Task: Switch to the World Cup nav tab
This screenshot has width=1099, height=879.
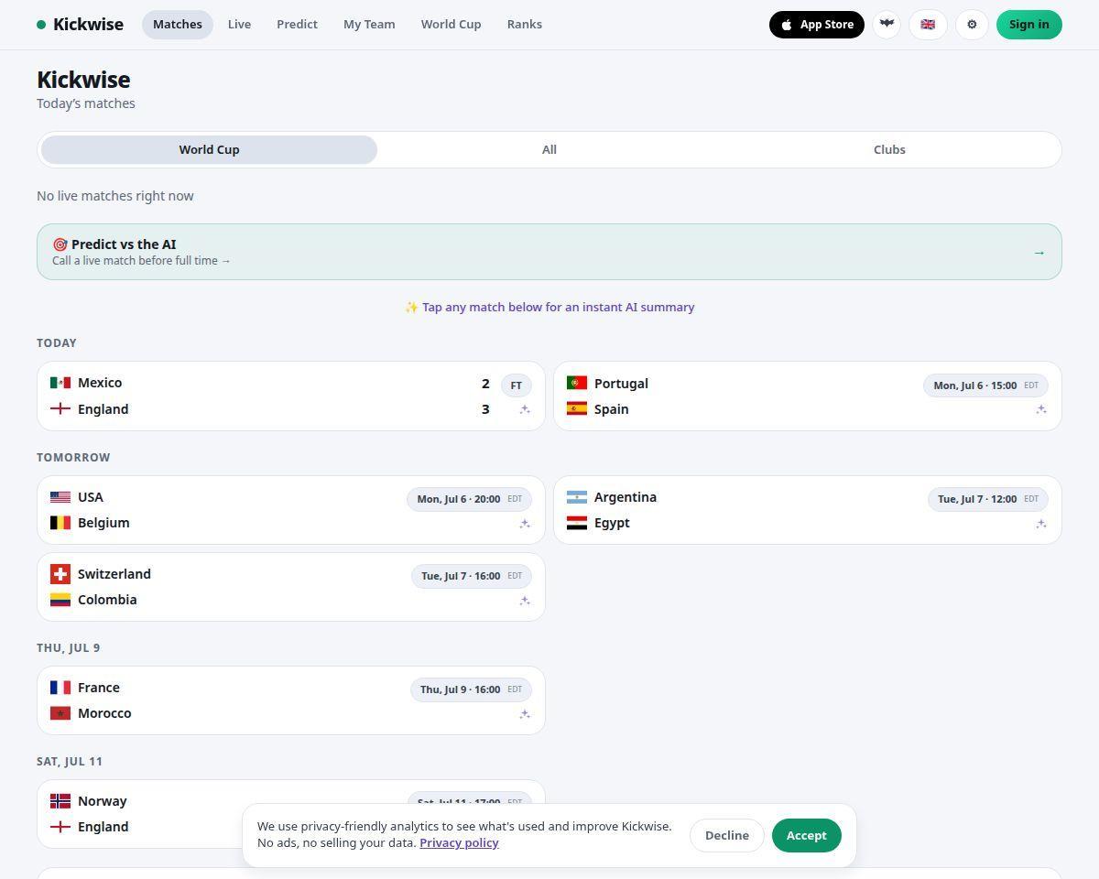Action: pyautogui.click(x=451, y=25)
